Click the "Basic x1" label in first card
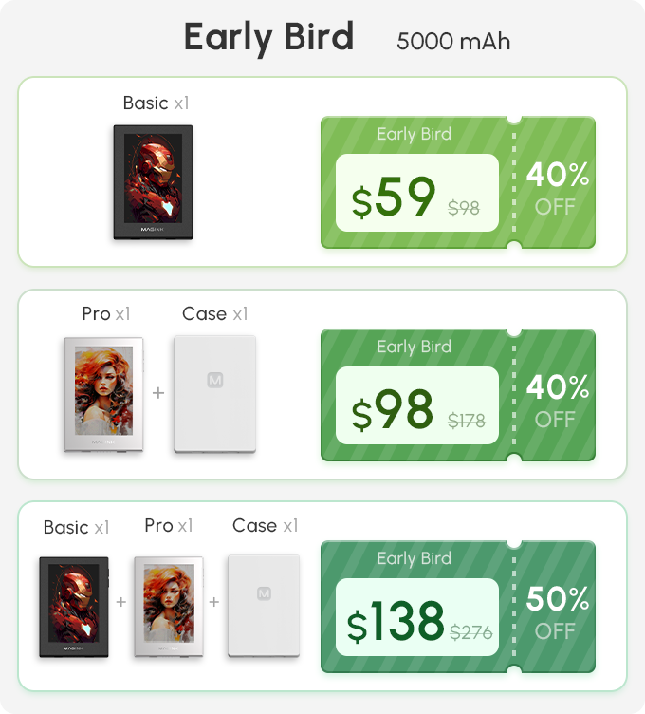Image resolution: width=645 pixels, height=714 pixels. (156, 103)
